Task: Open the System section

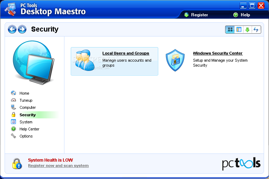Action: (x=26, y=122)
